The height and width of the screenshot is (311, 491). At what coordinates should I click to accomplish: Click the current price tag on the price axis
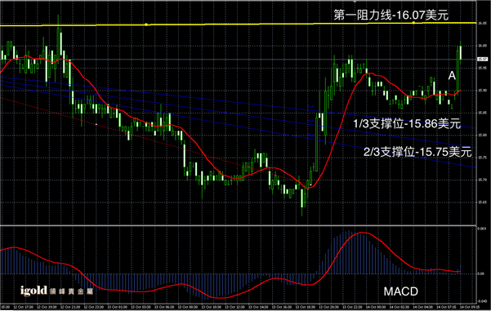coord(482,59)
